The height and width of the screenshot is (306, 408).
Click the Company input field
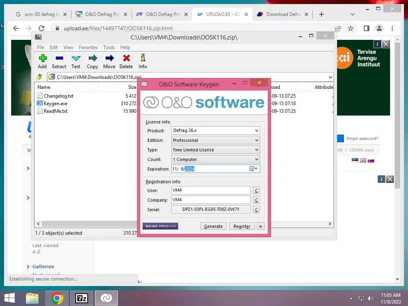[211, 200]
